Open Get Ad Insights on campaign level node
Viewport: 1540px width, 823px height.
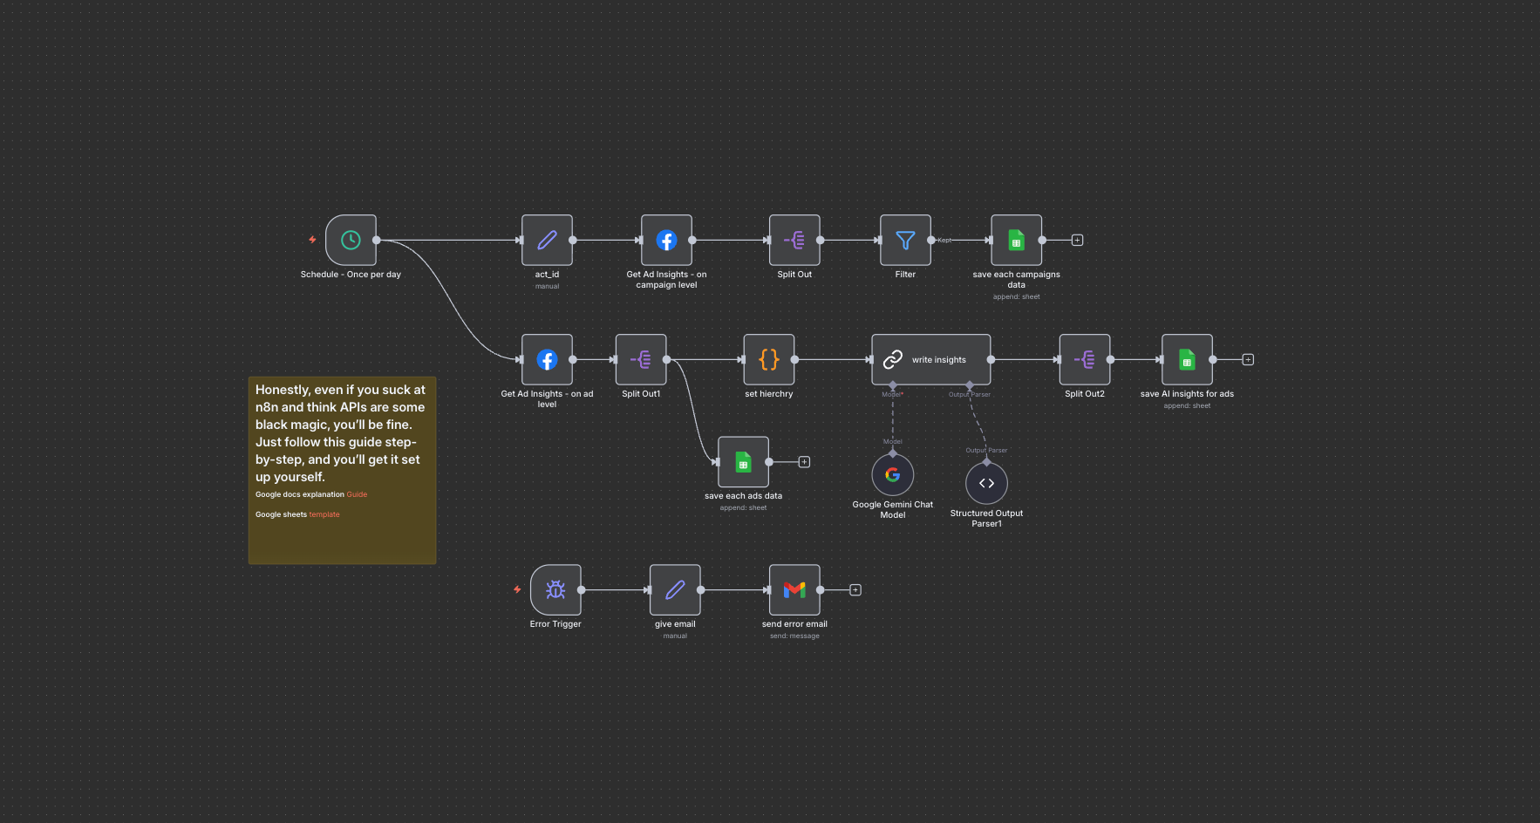click(666, 240)
